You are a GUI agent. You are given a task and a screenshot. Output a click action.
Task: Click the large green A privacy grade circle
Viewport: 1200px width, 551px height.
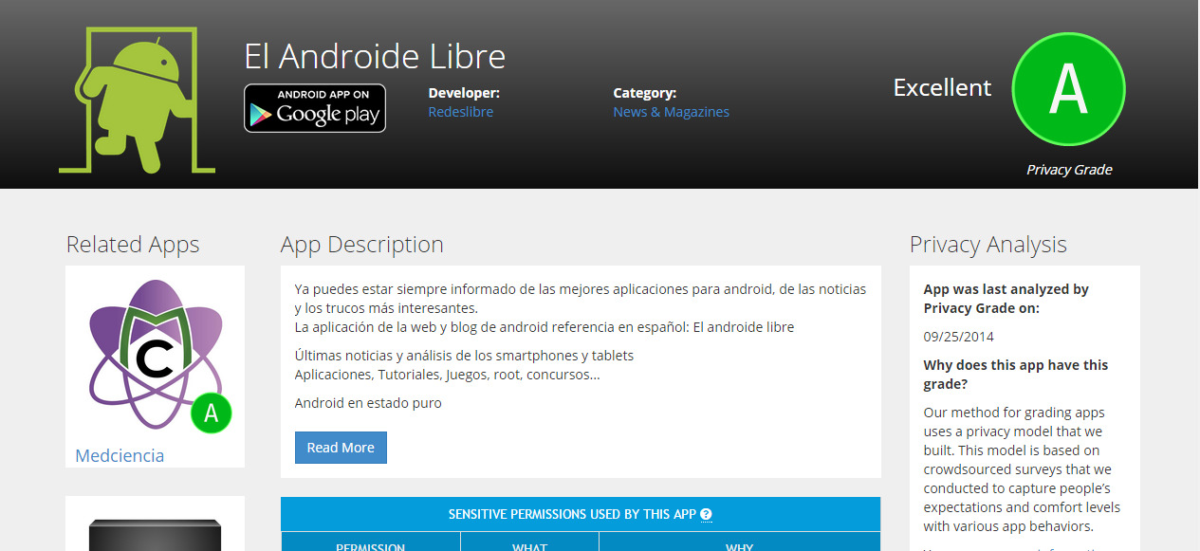click(x=1068, y=89)
